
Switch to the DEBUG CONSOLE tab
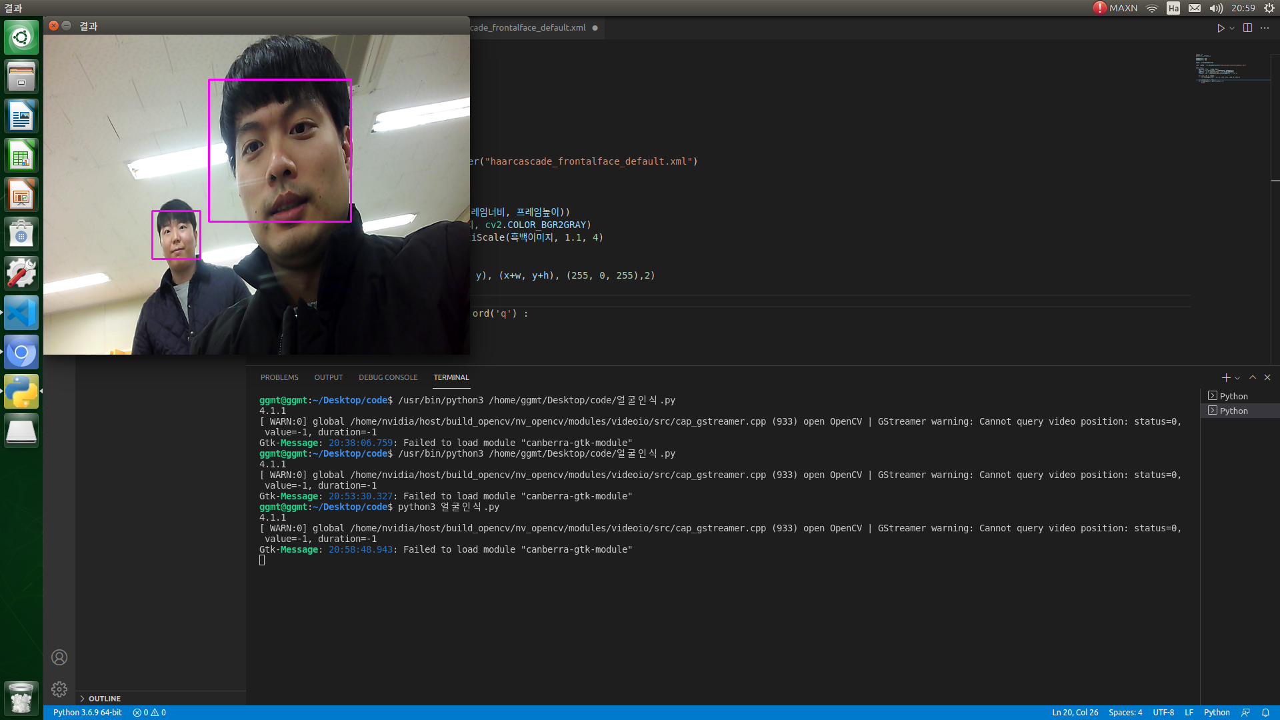tap(388, 377)
